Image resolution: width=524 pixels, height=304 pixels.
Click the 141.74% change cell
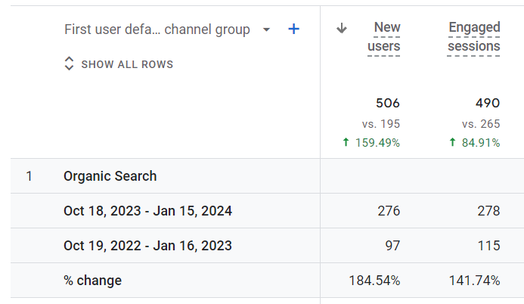[474, 281]
